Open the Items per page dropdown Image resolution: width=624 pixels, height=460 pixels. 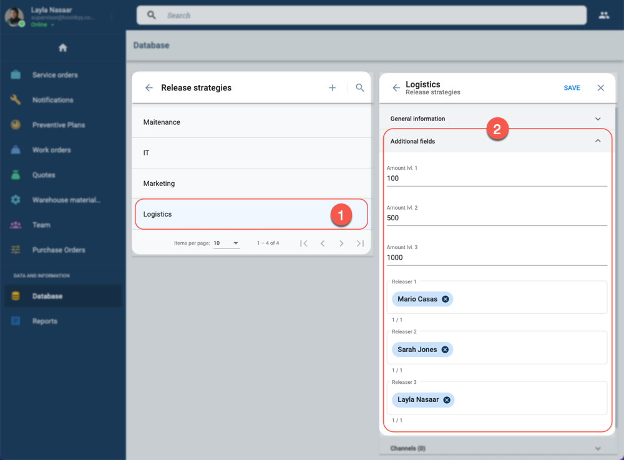coord(227,243)
